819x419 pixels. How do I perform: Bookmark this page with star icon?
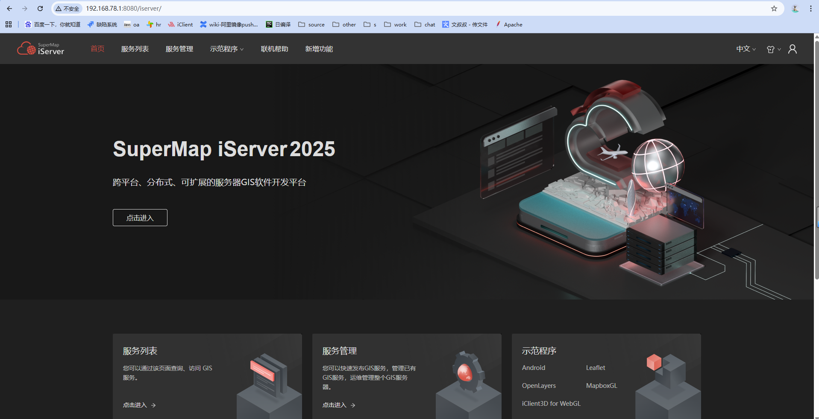click(x=774, y=9)
